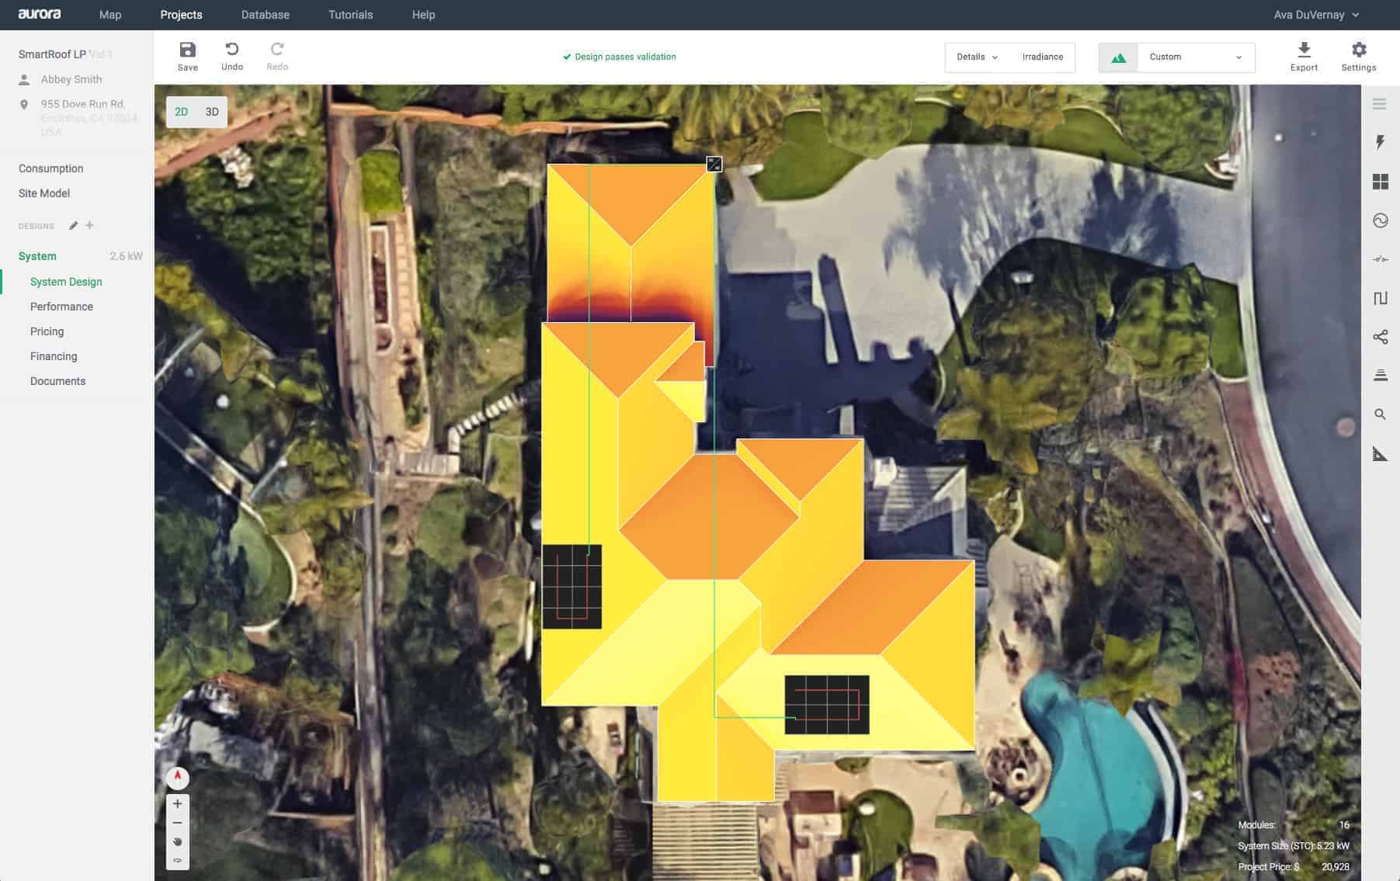Viewport: 1400px width, 881px height.
Task: Click the pencil edit designs icon
Action: coord(73,226)
